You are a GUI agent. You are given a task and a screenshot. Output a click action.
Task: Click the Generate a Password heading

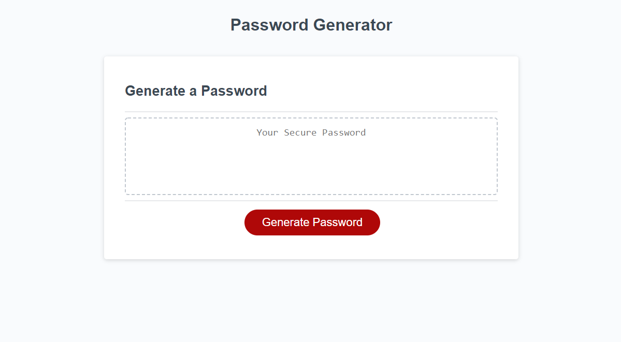[x=196, y=91]
